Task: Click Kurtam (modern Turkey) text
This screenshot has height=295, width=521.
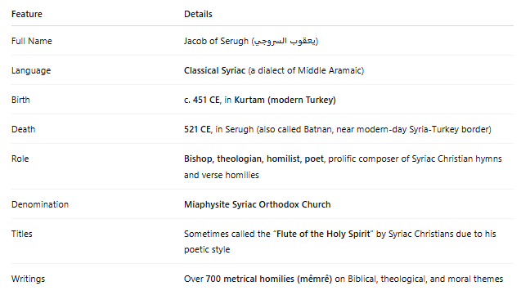Action: (285, 100)
